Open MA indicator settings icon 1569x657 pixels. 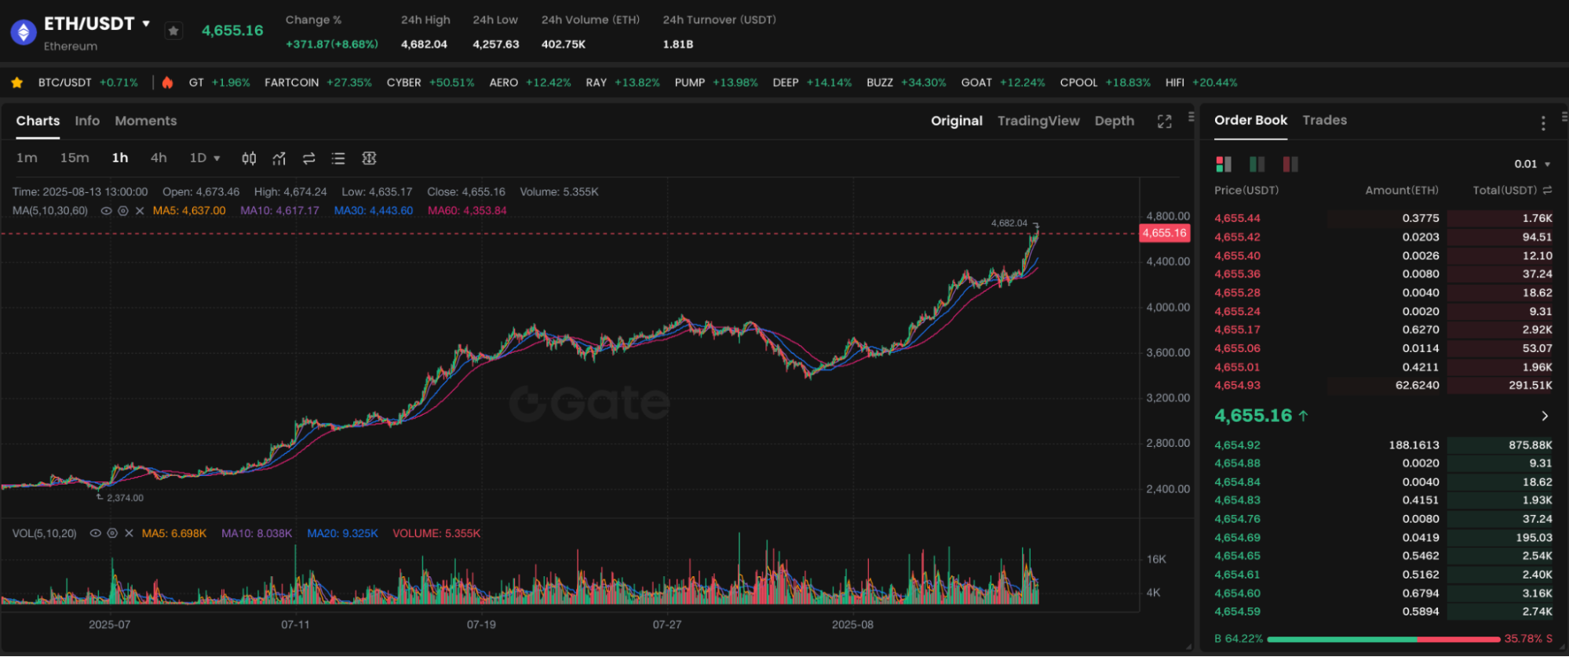coord(123,211)
